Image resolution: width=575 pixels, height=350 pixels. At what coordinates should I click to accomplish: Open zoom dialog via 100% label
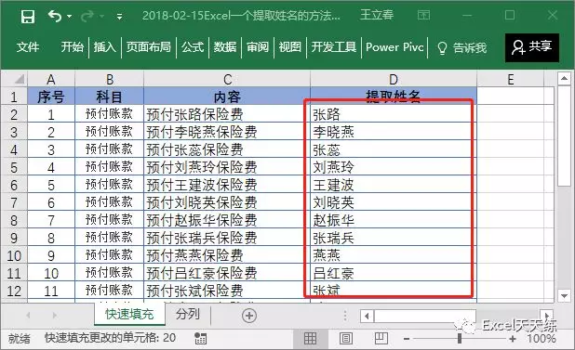(542, 339)
